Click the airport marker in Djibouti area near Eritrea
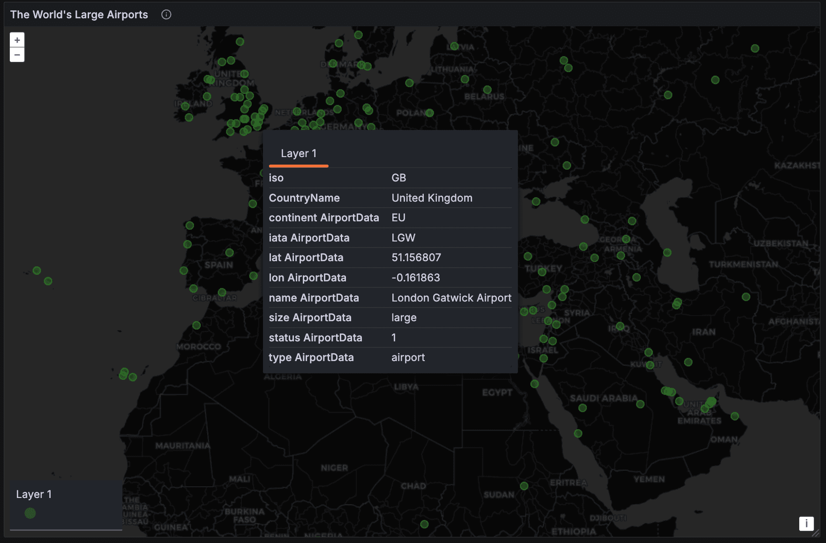The width and height of the screenshot is (826, 543). (x=524, y=486)
